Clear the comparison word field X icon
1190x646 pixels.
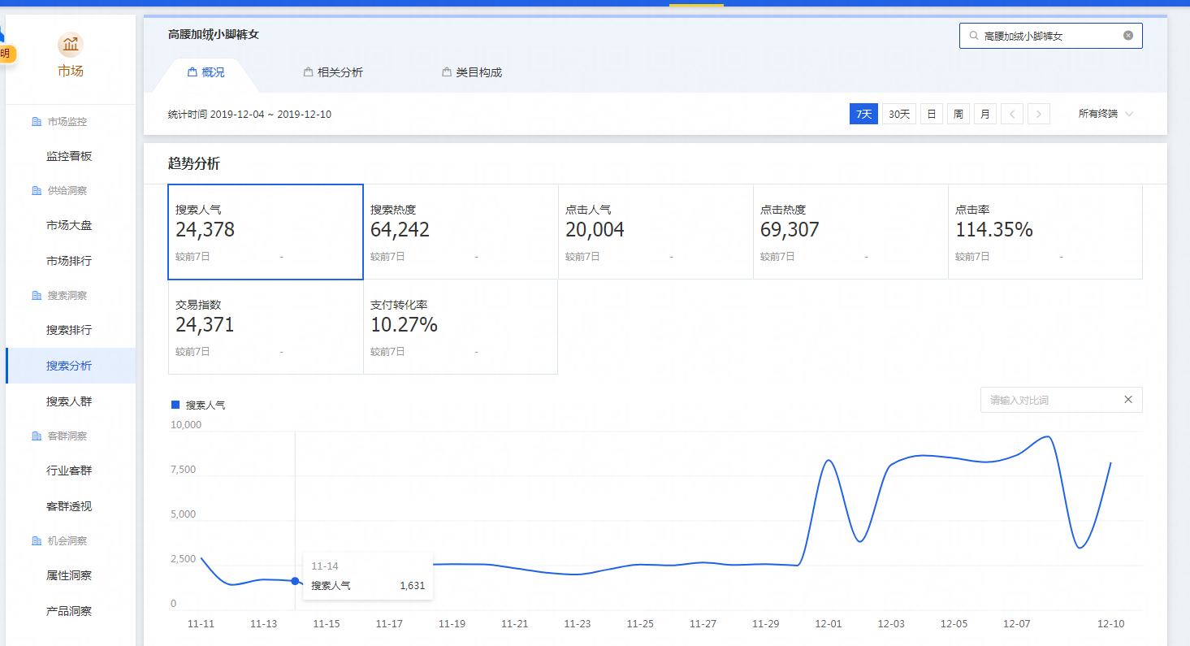(1127, 400)
